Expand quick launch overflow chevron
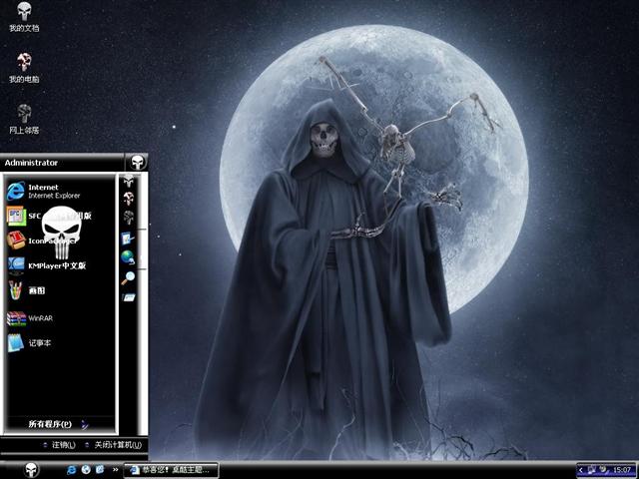Screen dimensions: 639x479 pos(116,469)
